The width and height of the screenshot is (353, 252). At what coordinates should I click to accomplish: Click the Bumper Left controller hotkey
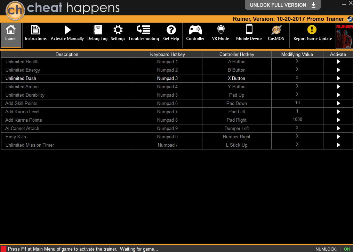236,128
